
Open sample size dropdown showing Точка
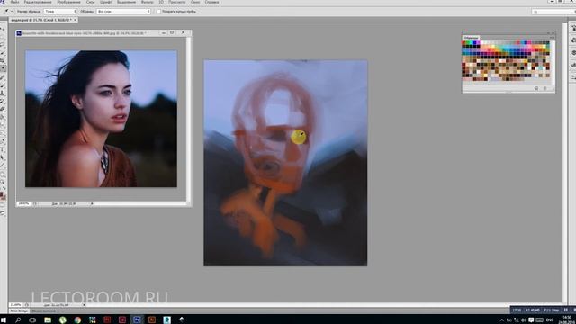pos(60,12)
